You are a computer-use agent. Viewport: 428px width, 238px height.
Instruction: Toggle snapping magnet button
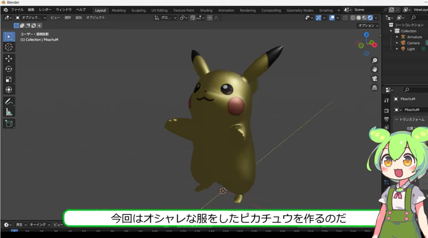pos(193,18)
